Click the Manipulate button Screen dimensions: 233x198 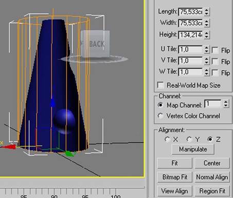[193, 149]
